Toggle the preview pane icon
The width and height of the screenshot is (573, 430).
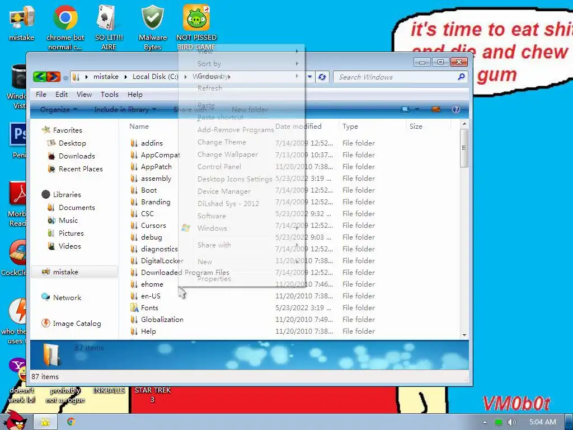pos(435,109)
